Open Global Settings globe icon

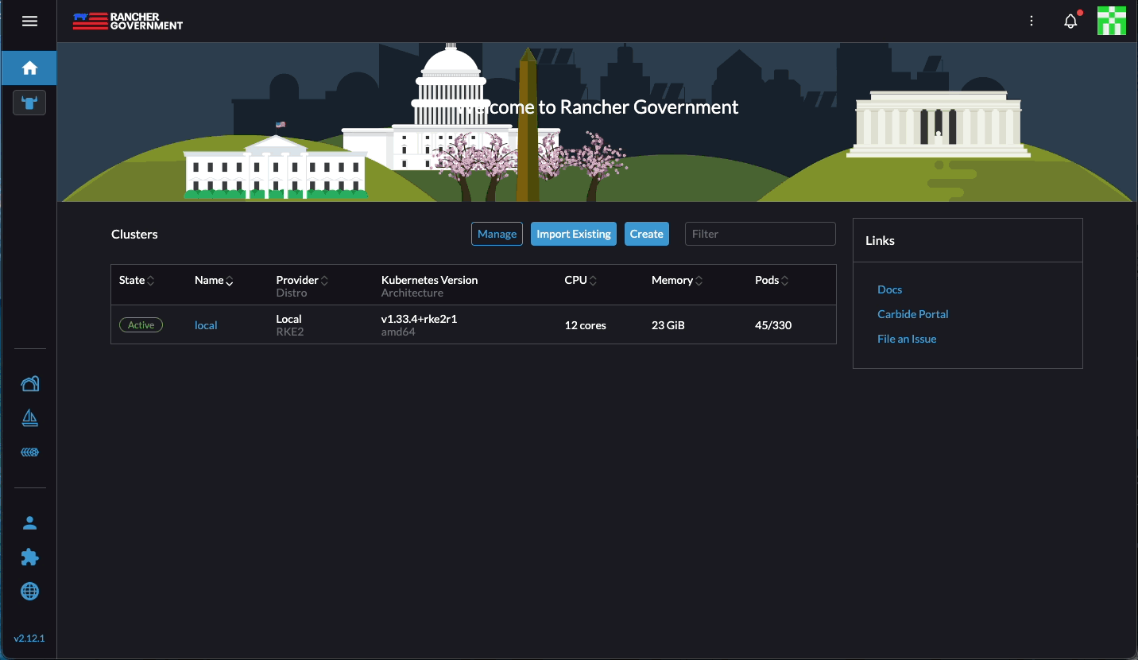tap(29, 592)
